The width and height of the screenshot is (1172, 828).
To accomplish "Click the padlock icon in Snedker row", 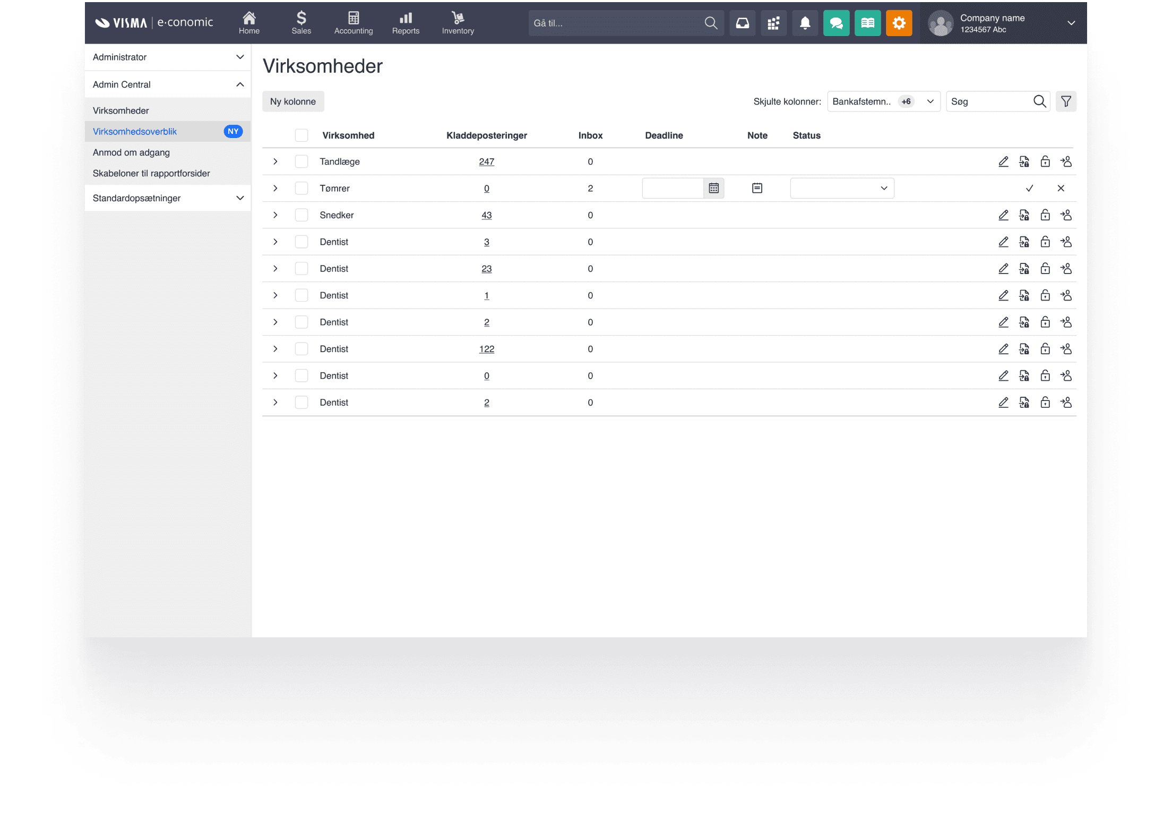I will 1045,215.
